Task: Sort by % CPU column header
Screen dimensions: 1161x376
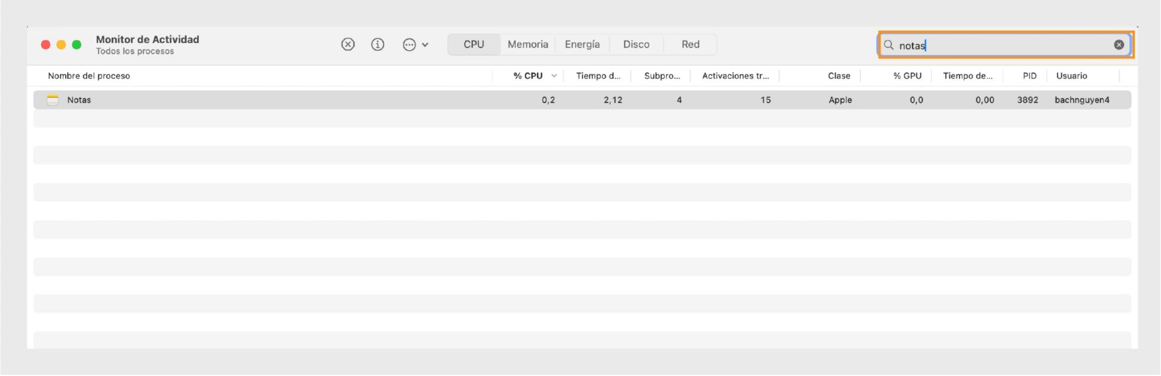Action: [x=528, y=76]
